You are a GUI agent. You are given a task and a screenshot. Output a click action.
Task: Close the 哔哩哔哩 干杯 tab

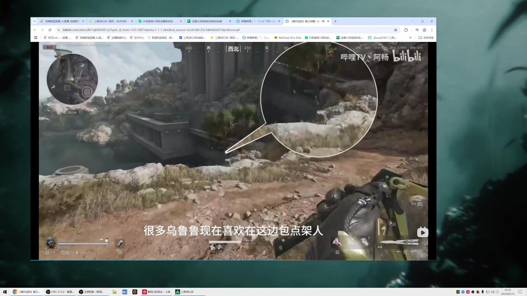pyautogui.click(x=279, y=21)
